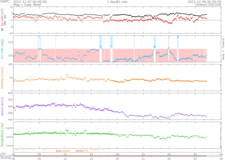Click the 450 tick on the Speed axis
225x160 pixels.
point(10,113)
